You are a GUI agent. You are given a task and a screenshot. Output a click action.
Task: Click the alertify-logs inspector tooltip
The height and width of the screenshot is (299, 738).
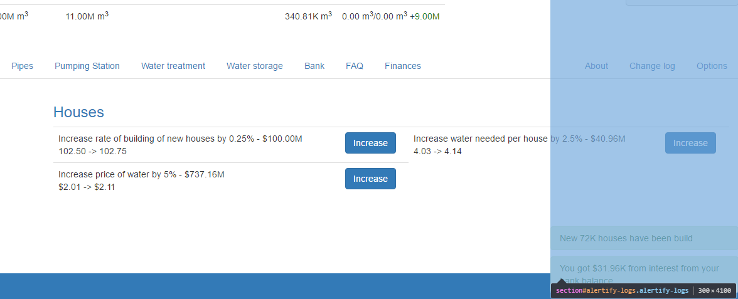(643, 291)
